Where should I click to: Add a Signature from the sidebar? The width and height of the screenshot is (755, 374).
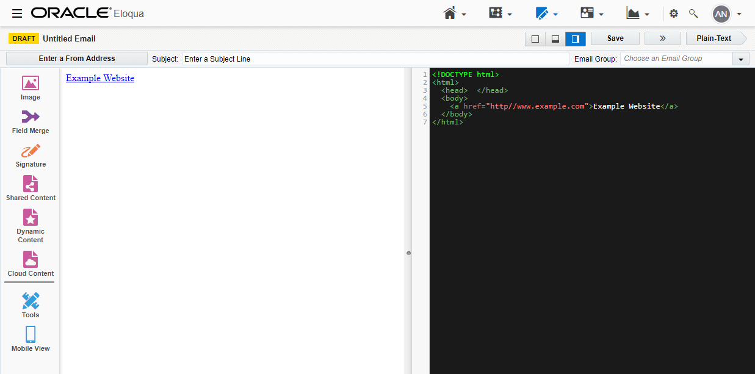[30, 154]
